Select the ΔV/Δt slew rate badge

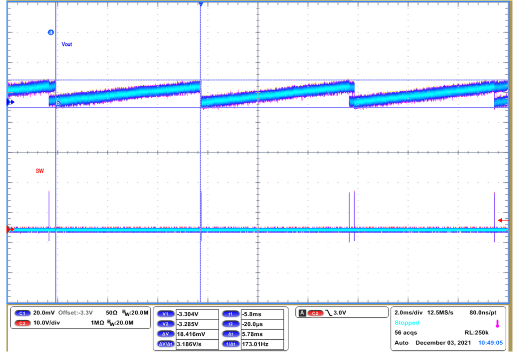pos(166,343)
